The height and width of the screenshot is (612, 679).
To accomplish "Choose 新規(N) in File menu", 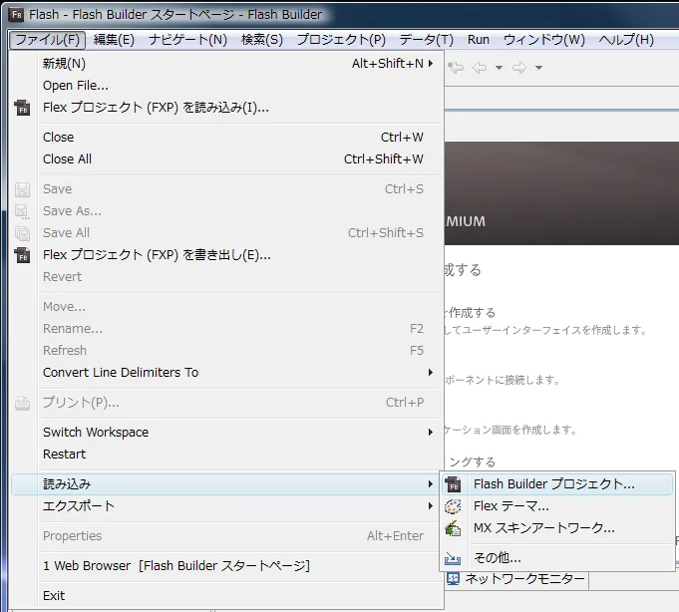I will [x=227, y=64].
